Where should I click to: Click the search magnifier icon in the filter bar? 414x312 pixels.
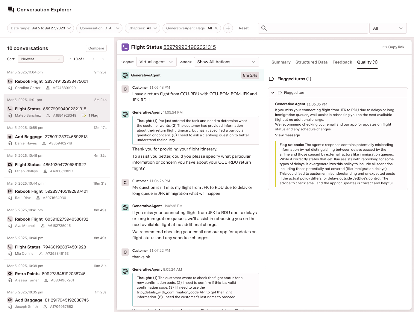coord(264,28)
